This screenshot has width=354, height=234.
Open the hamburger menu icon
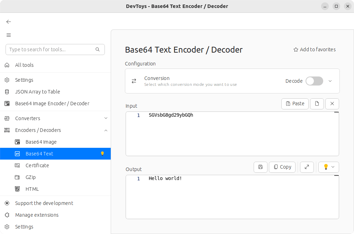tap(9, 35)
